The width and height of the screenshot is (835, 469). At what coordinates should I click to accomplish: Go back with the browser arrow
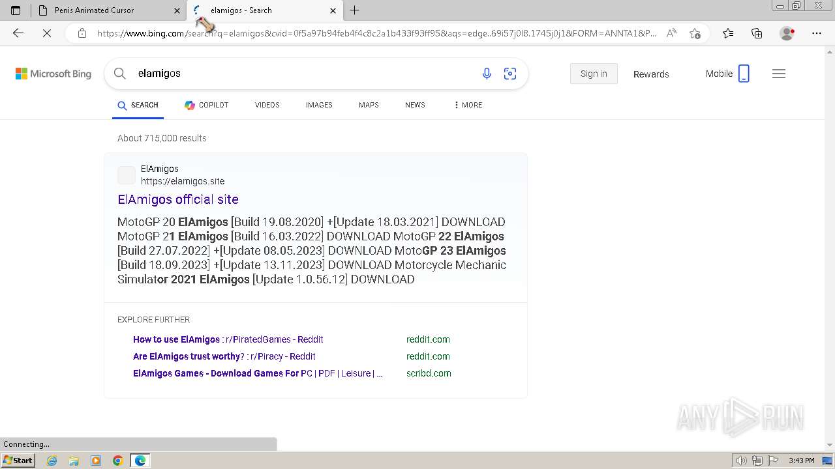pyautogui.click(x=18, y=33)
